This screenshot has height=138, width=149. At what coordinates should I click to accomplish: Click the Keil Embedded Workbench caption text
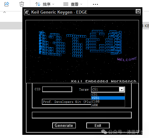click(x=104, y=81)
